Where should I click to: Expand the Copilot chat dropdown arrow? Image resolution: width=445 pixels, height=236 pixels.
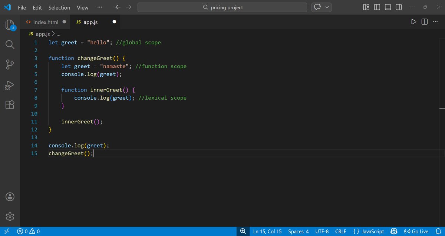(x=327, y=7)
